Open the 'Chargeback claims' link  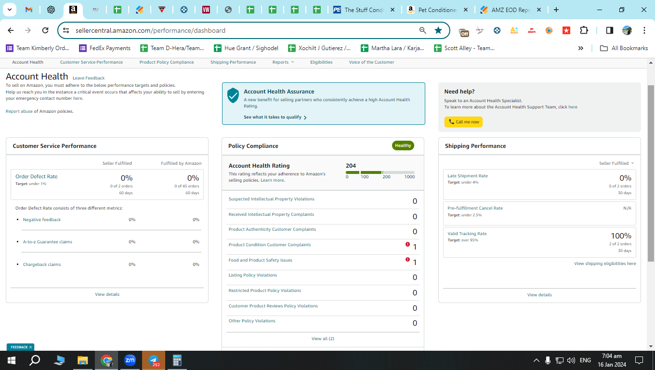coord(42,264)
